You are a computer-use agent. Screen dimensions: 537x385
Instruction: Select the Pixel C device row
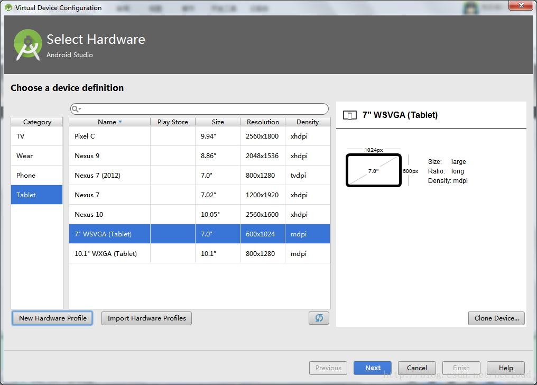click(x=199, y=136)
